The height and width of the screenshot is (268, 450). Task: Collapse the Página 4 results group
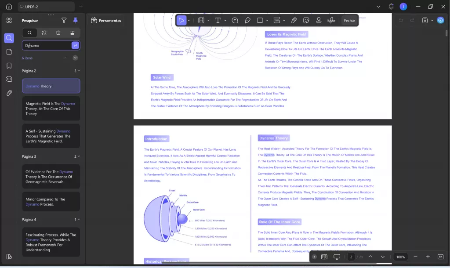tap(79, 220)
